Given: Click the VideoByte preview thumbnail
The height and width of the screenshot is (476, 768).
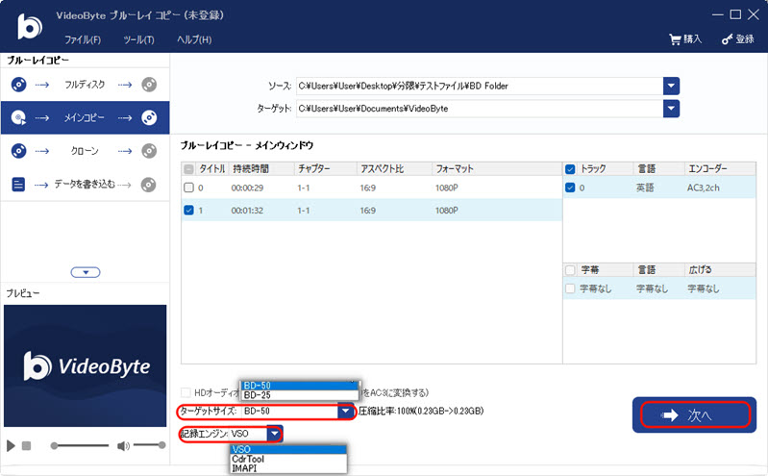Looking at the screenshot, I should 86,365.
